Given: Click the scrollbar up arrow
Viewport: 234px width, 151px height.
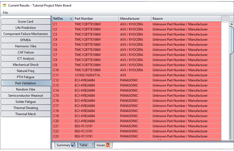Looking at the screenshot, I should pyautogui.click(x=232, y=24).
